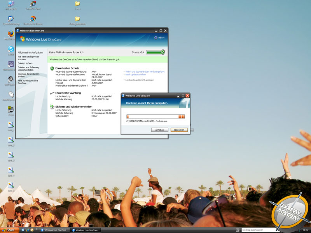Click the Outlook quick launch icon

point(32,230)
